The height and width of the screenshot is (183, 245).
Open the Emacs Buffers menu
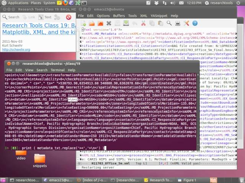tap(119, 16)
